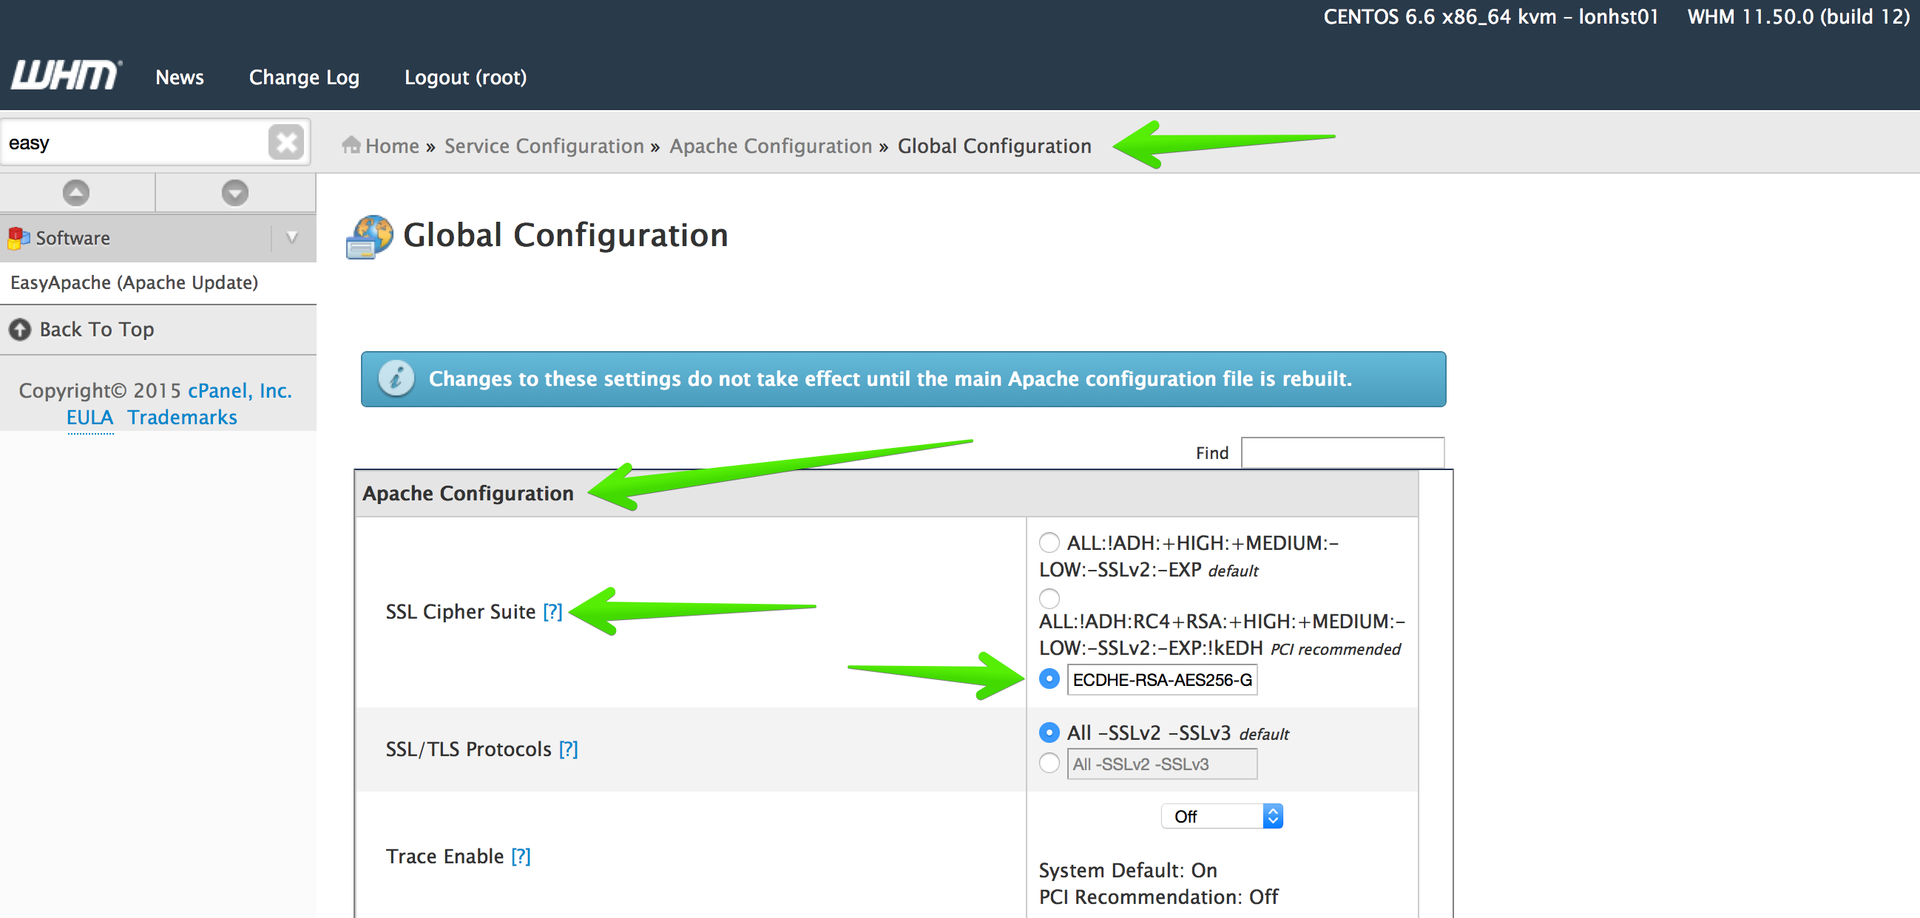Select the default SSL/TLS protocols radio

coord(1049,732)
